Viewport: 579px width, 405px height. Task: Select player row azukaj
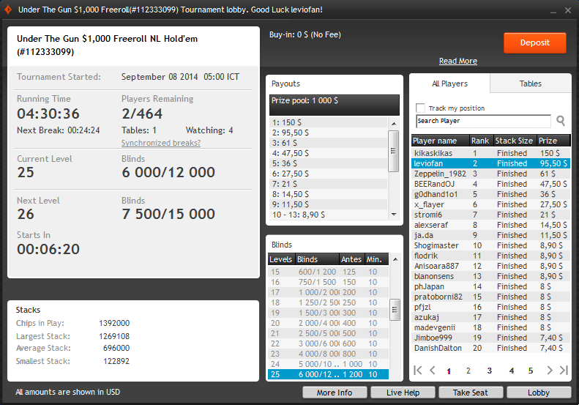click(490, 317)
